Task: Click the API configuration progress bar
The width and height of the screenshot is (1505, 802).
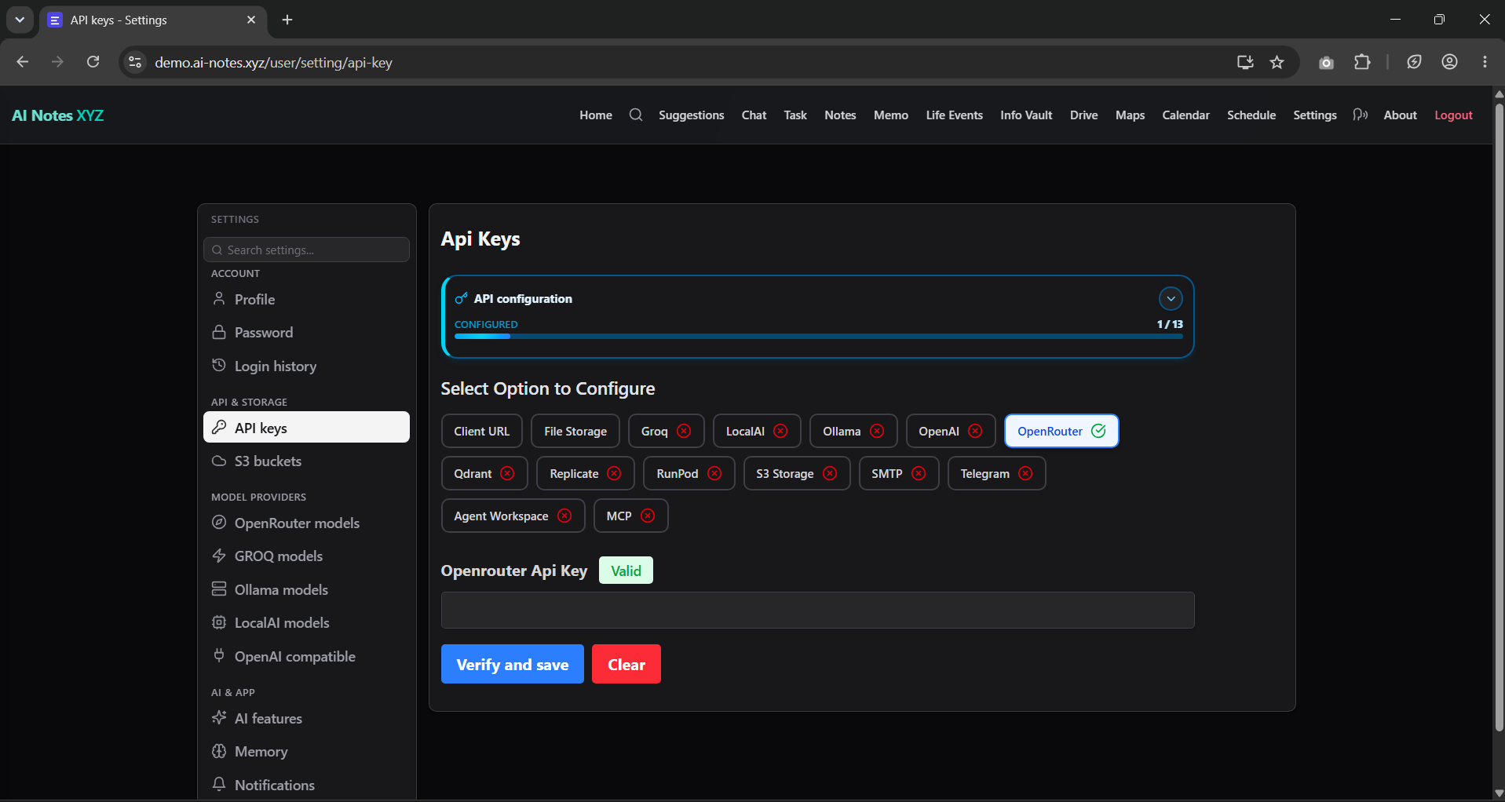Action: (x=818, y=336)
